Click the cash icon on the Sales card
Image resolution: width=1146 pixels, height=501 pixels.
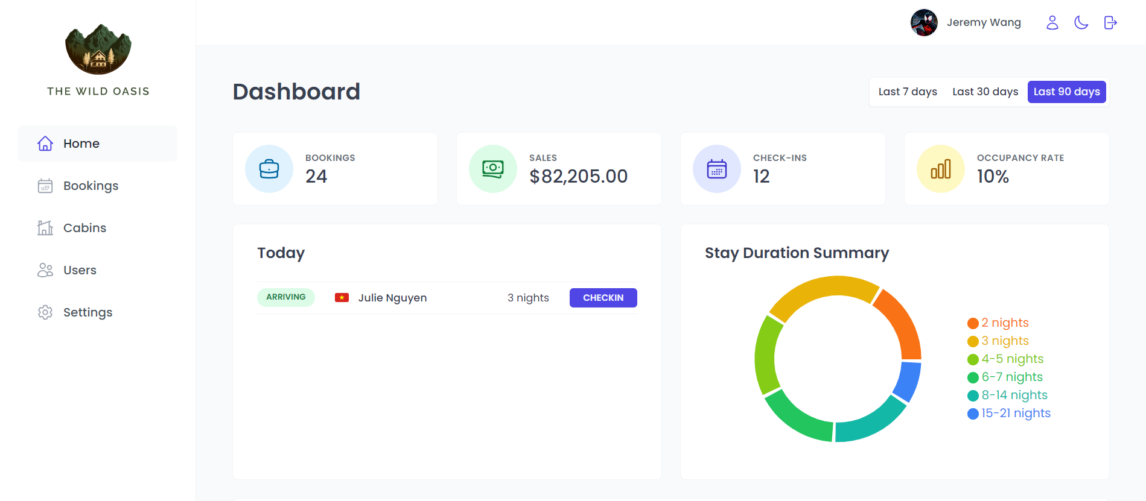pyautogui.click(x=492, y=169)
